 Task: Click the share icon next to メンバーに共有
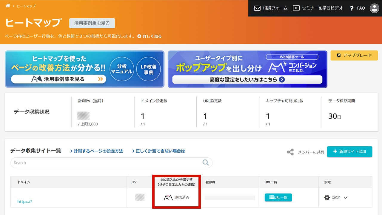290,152
